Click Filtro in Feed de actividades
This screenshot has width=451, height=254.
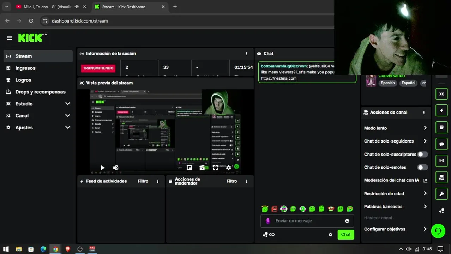143,181
